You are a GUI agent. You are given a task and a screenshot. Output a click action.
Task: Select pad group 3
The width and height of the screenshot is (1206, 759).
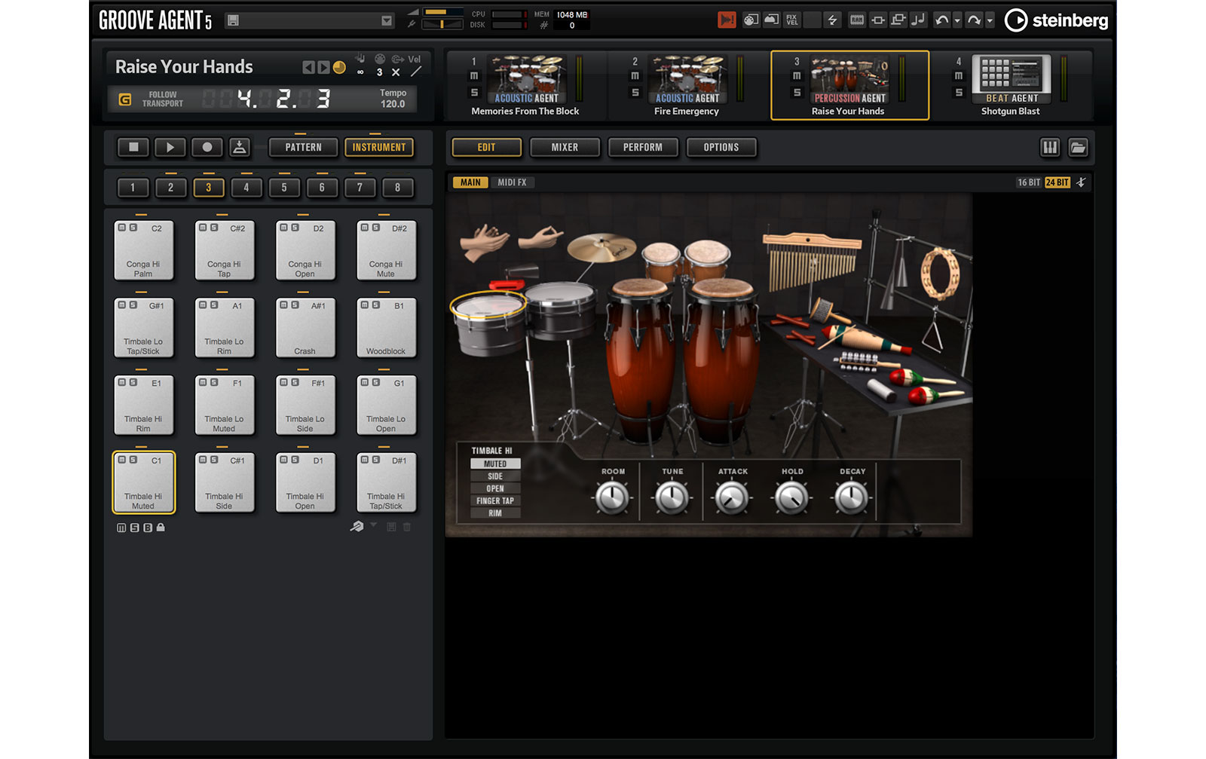(209, 187)
